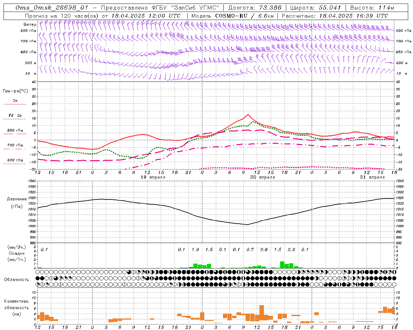The width and height of the screenshot is (413, 330).
Task: Select the Прогноз на 120 часа(ов) text
Action: click(x=62, y=16)
